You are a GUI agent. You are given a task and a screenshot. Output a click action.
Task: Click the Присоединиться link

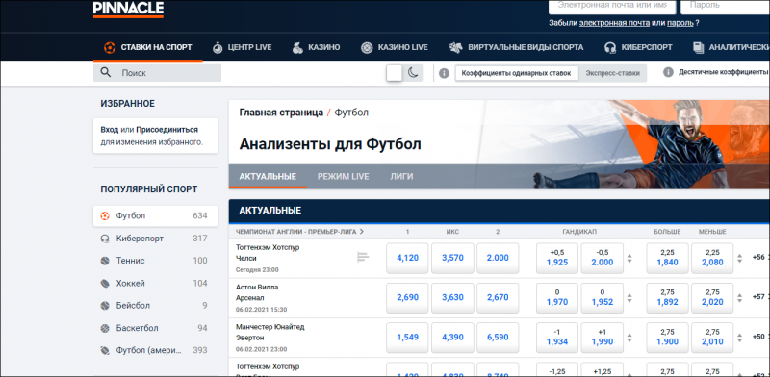[167, 130]
